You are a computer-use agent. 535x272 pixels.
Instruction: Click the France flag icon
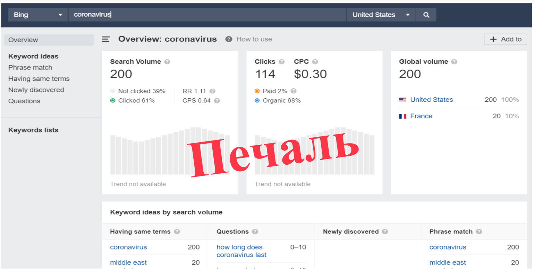pyautogui.click(x=402, y=116)
